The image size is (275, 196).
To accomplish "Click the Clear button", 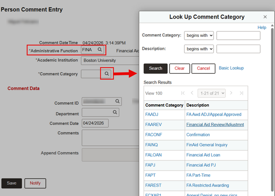I will pos(179,68).
